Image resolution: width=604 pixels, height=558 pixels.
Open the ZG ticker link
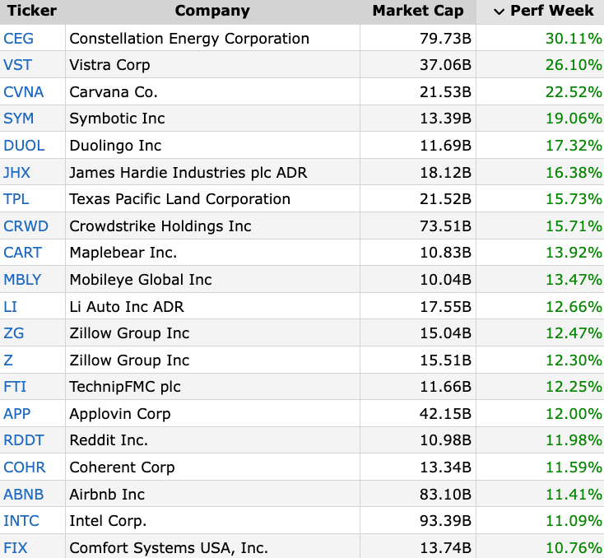pos(14,333)
